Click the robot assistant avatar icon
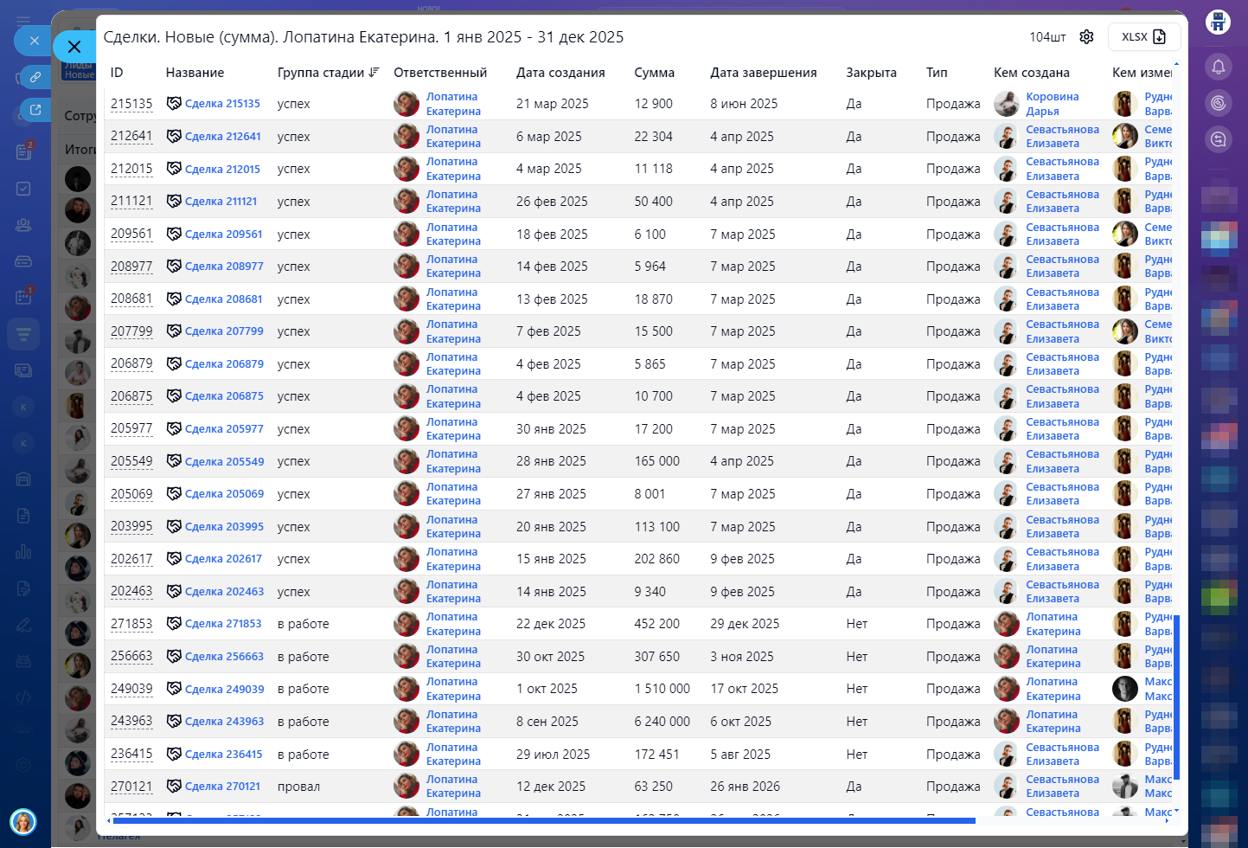1248x848 pixels. point(1219,22)
